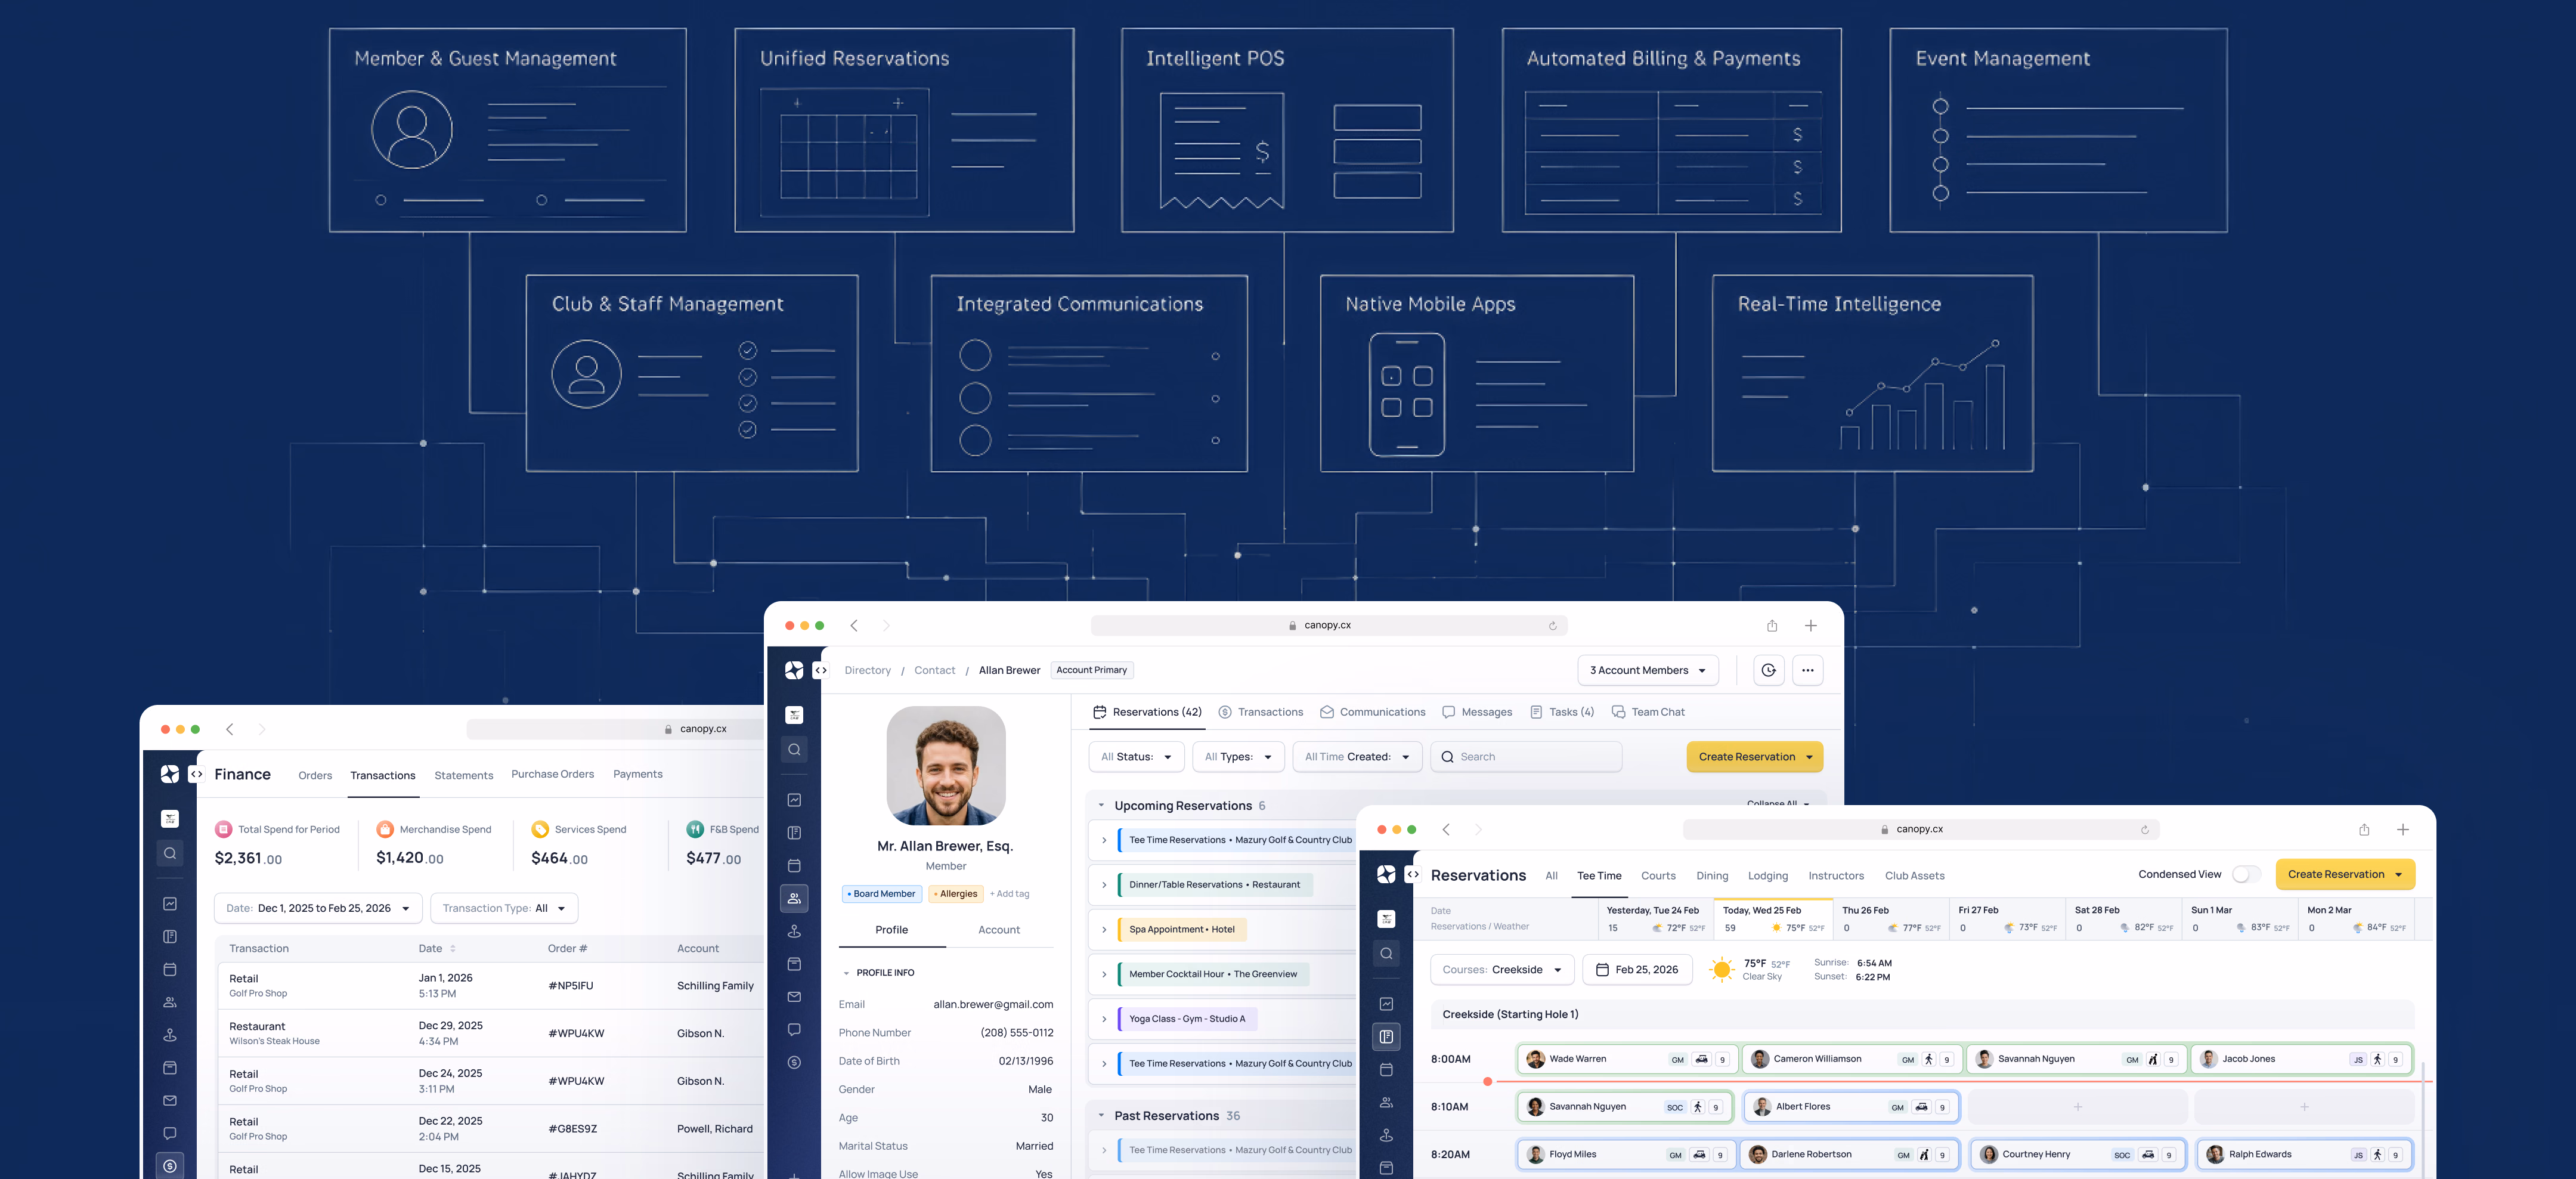Open search icon in the contact window sidebar

794,749
